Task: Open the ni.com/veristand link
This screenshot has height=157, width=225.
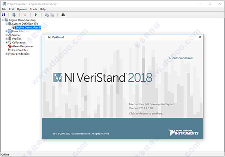Action: [181, 58]
